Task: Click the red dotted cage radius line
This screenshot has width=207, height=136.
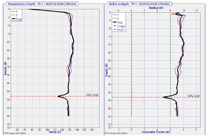Action: tap(132, 70)
